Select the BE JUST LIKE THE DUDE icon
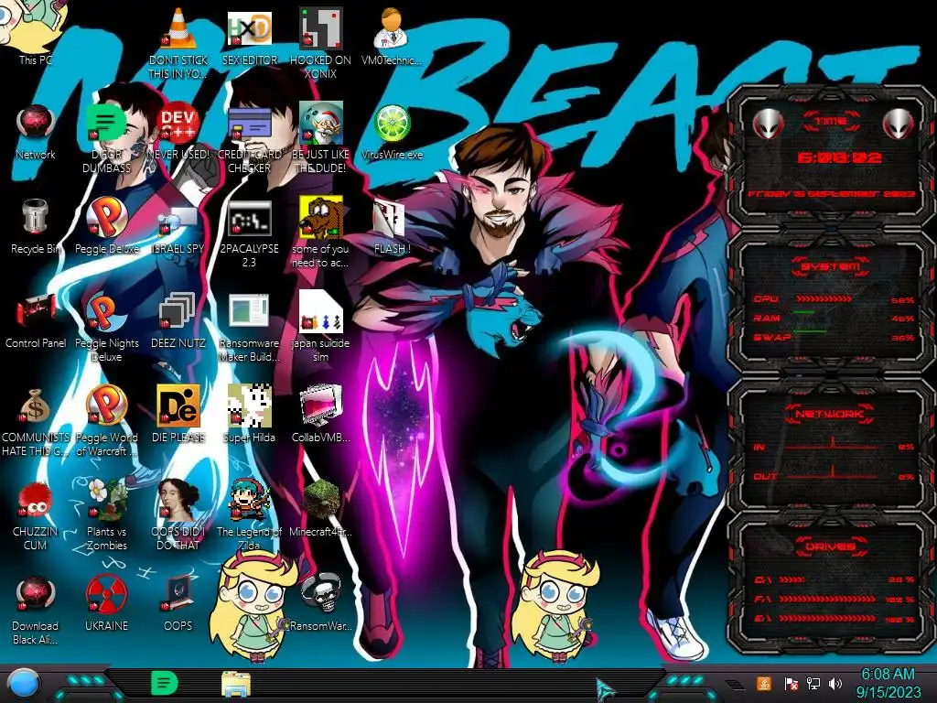 click(320, 124)
